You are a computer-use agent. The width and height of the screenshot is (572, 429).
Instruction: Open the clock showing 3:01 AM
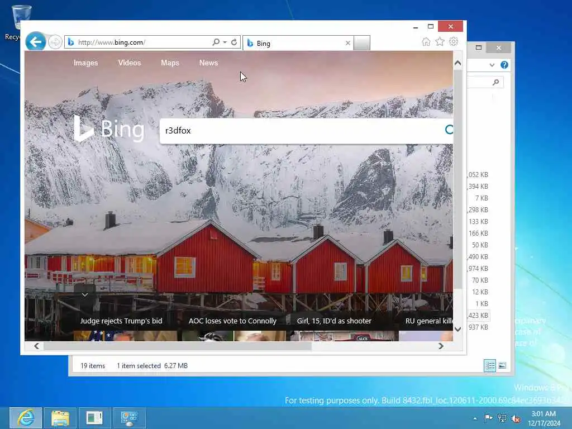pos(544,418)
